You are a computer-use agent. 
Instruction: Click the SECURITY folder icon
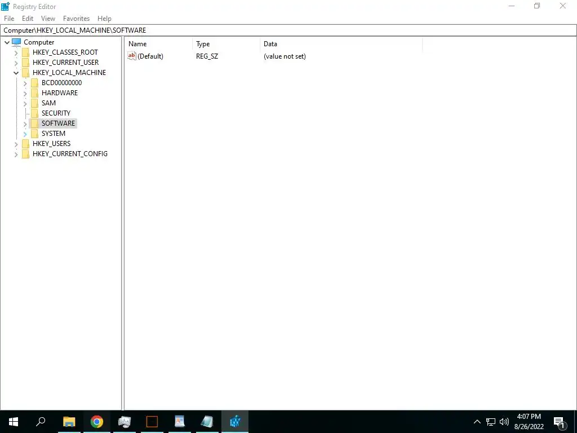click(x=34, y=113)
